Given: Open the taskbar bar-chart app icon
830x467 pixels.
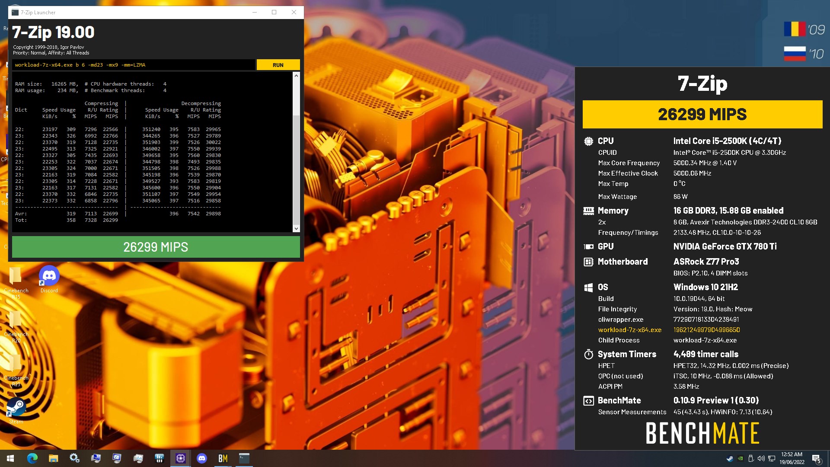Looking at the screenshot, I should click(x=160, y=458).
